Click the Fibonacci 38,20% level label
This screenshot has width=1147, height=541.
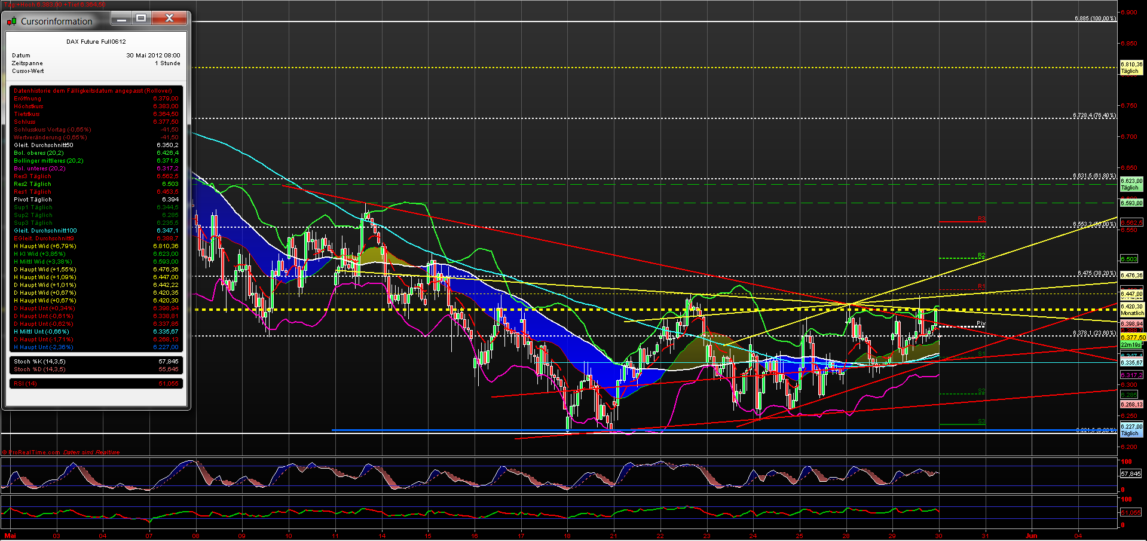pos(1097,273)
